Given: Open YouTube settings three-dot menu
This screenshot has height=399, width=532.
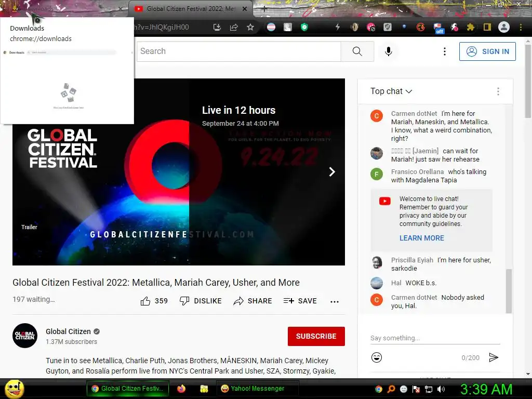Looking at the screenshot, I should [x=445, y=51].
